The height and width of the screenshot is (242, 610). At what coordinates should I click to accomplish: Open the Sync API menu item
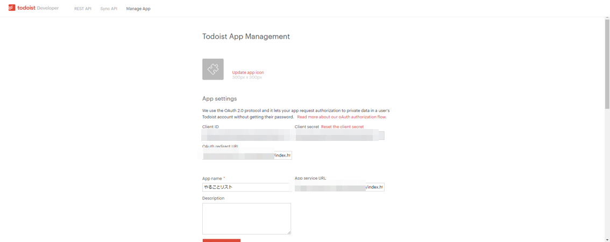[109, 9]
